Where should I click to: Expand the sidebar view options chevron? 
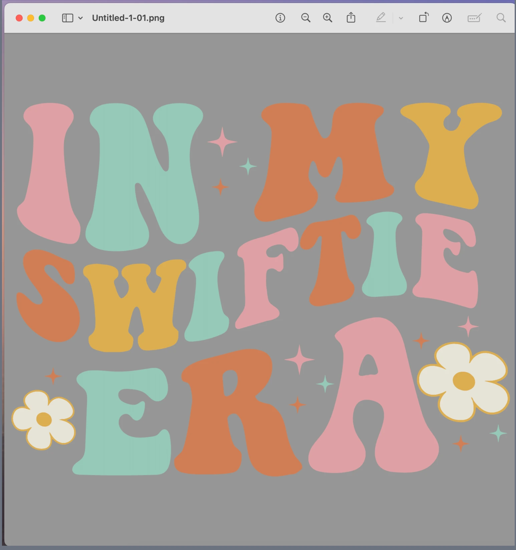point(80,18)
